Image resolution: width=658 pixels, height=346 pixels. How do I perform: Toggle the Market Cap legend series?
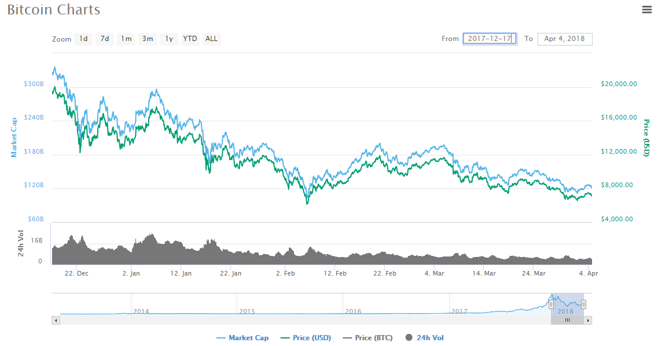coord(242,337)
